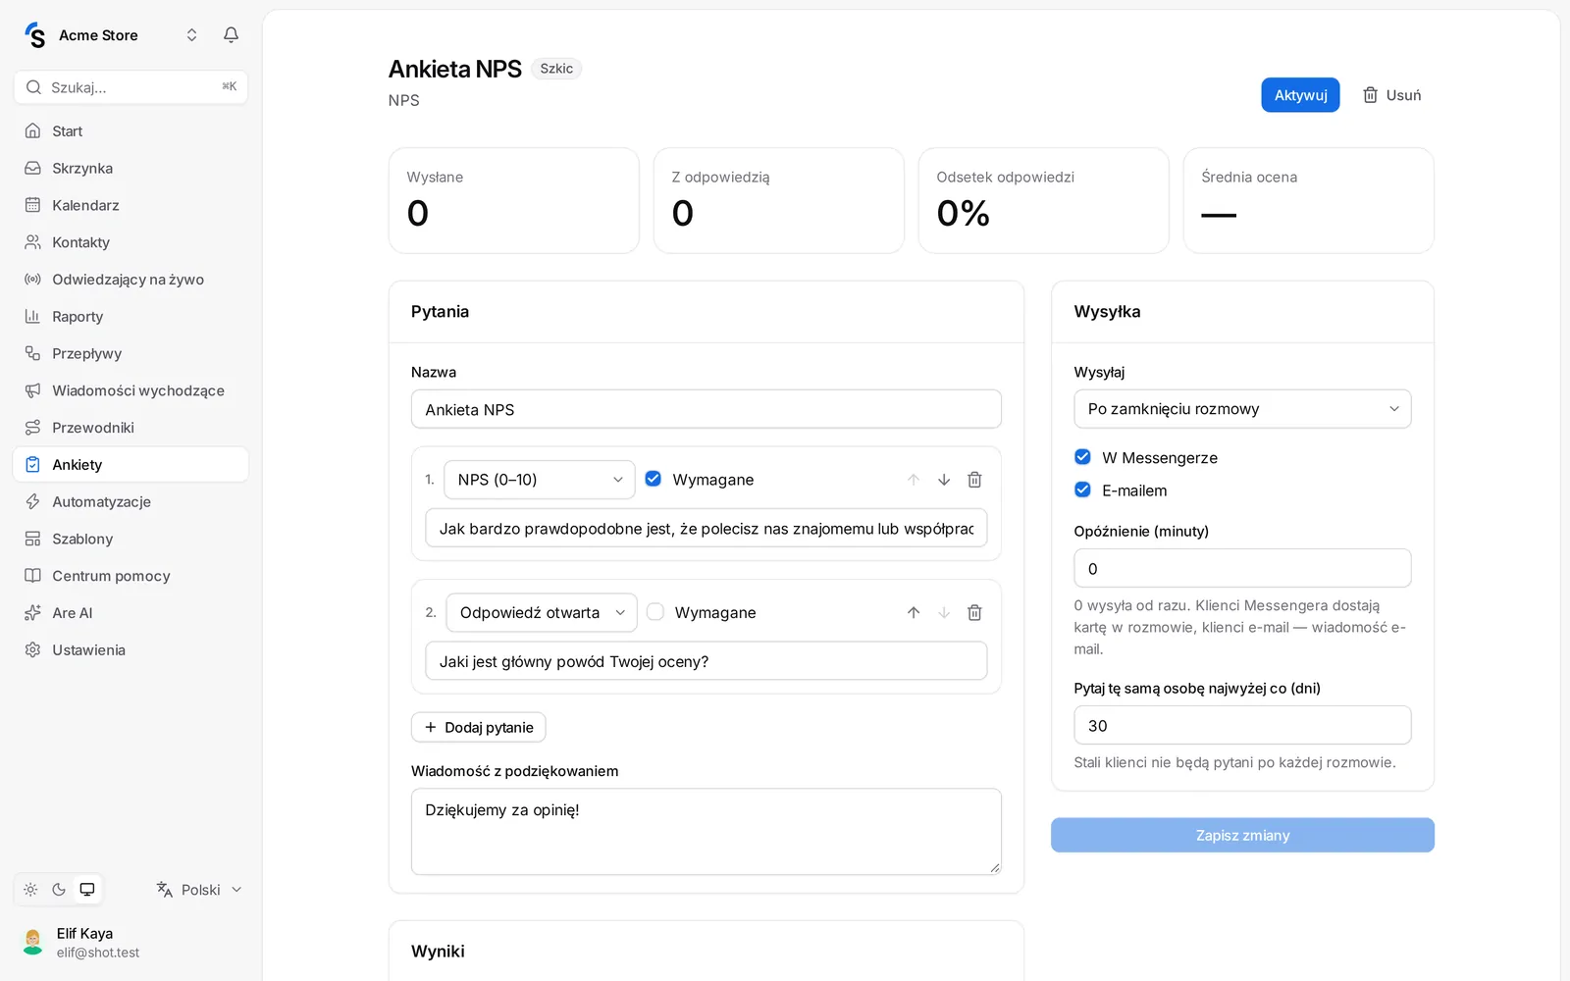Open notifications bell

pyautogui.click(x=231, y=35)
